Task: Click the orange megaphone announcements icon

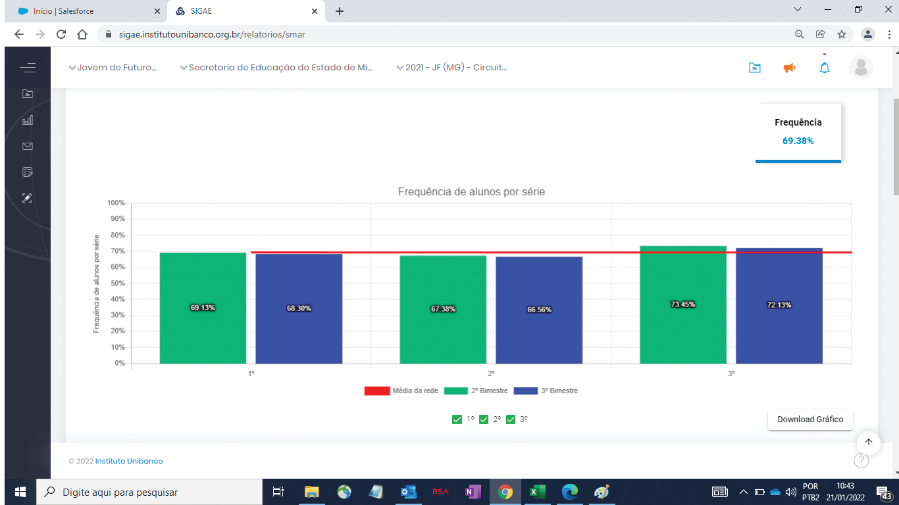Action: coord(790,68)
